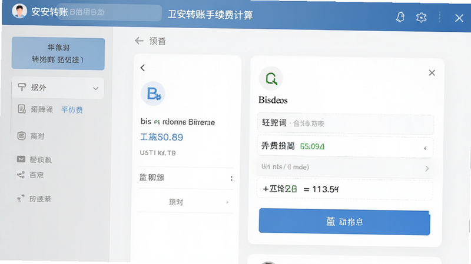This screenshot has width=471, height=264.
Task: Open the dropdown showing green value 55:094
Action: pyautogui.click(x=346, y=147)
